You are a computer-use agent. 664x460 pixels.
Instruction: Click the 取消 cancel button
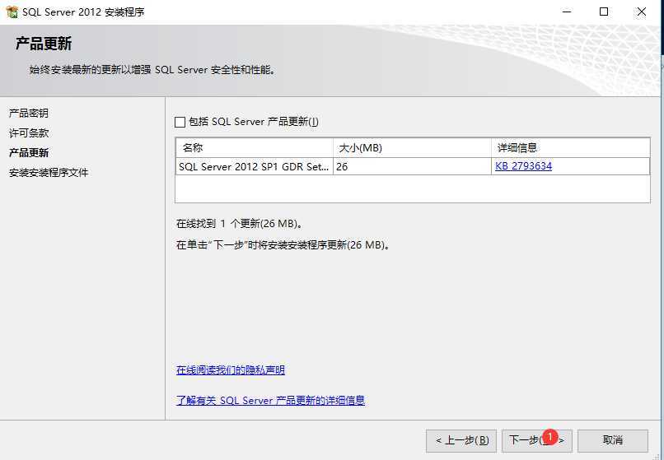pyautogui.click(x=613, y=440)
